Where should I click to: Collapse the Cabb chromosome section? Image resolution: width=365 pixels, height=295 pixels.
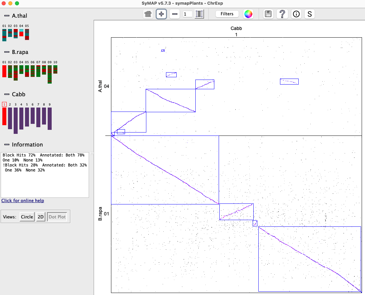pos(7,94)
